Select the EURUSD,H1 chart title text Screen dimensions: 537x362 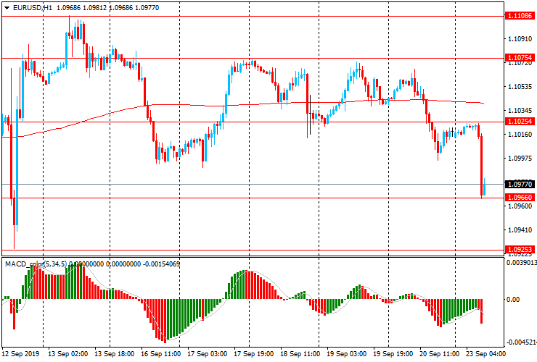[x=33, y=8]
